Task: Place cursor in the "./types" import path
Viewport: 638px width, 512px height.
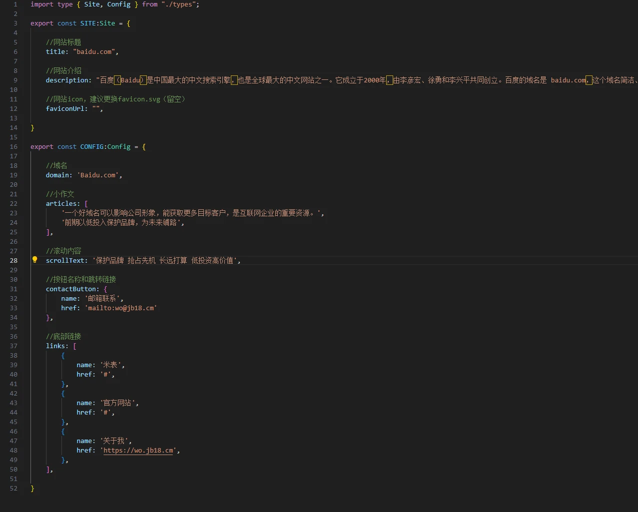Action: click(x=180, y=4)
